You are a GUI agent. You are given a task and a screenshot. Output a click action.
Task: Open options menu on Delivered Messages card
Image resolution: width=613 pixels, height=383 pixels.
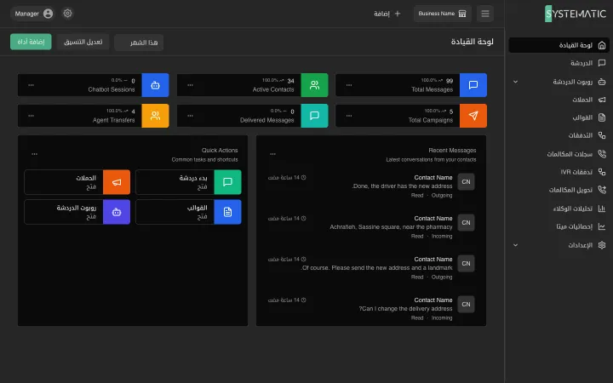(190, 116)
